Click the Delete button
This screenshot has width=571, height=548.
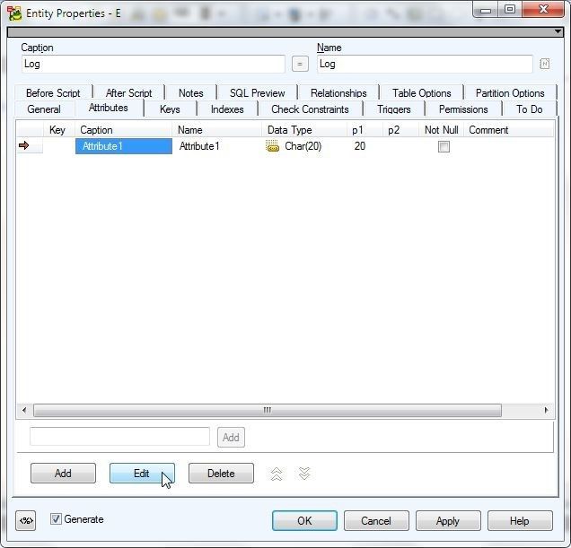pos(221,473)
